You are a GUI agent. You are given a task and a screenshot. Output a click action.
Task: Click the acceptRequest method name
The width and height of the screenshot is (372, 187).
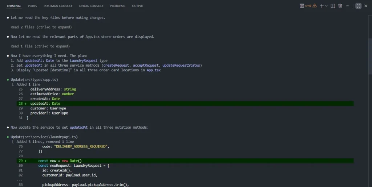point(146,65)
